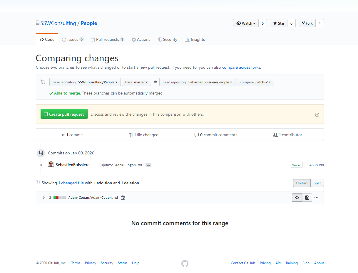The image size is (358, 273).
Task: Click the GitHub Octocat logo in footer
Action: [x=185, y=263]
